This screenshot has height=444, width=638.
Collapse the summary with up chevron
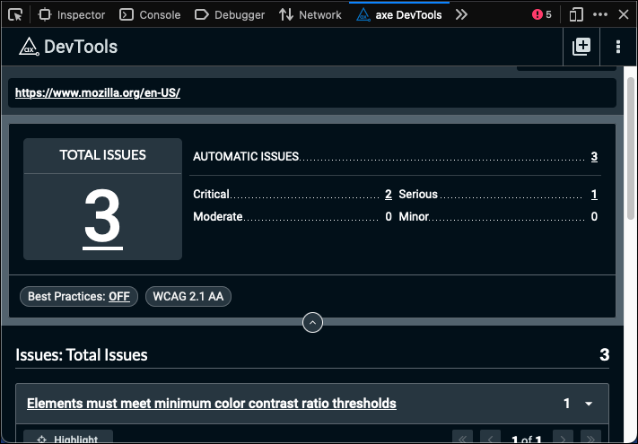pyautogui.click(x=312, y=322)
